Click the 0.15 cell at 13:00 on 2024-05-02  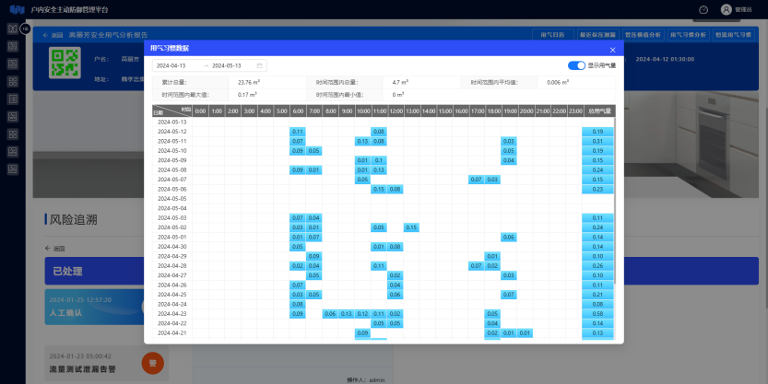click(x=411, y=227)
